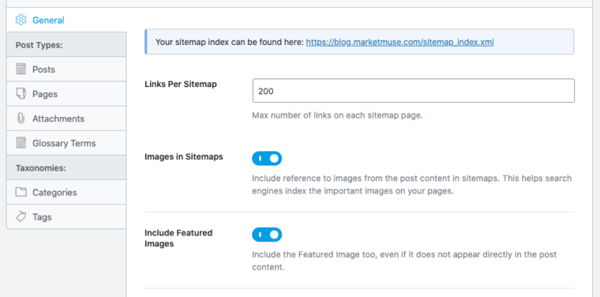This screenshot has height=297, width=600.
Task: Open the General settings tab
Action: click(66, 20)
